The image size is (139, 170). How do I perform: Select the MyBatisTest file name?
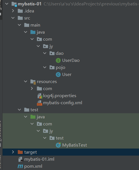point(75,145)
